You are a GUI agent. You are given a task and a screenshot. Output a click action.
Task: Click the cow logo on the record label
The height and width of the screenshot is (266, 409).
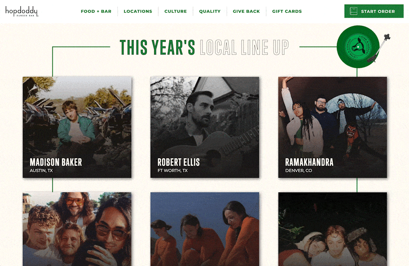tap(357, 47)
